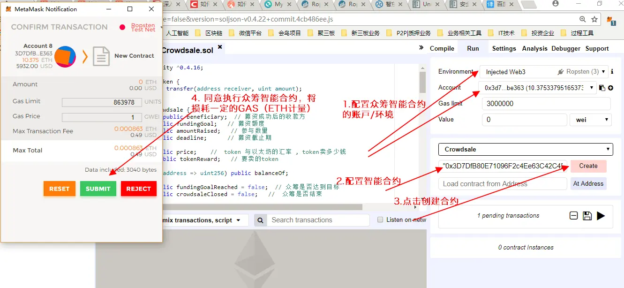
Task: Copy the account address with the clipboard icon
Action: [602, 88]
